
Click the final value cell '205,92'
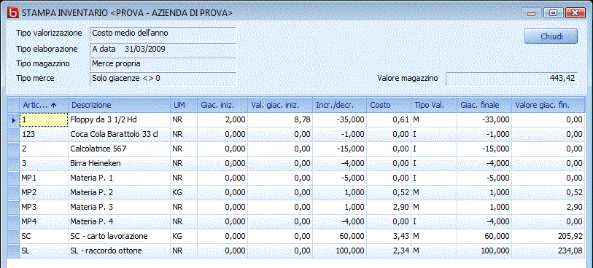pyautogui.click(x=549, y=236)
